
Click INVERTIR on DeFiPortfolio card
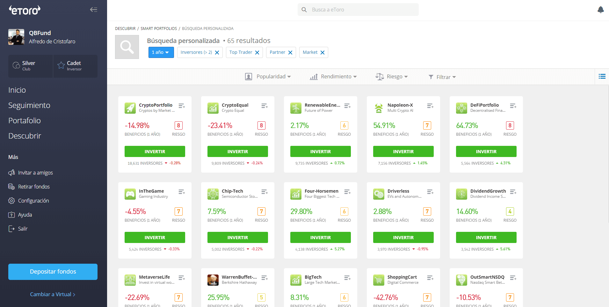[486, 152]
